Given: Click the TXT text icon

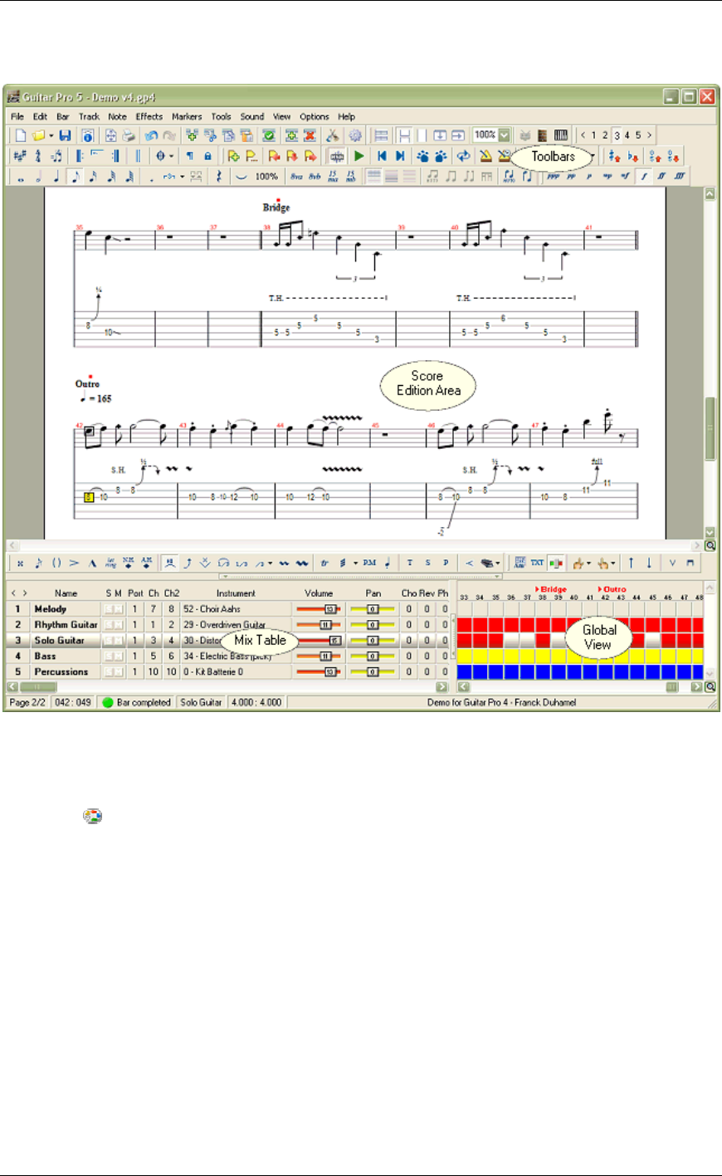Looking at the screenshot, I should pos(537,563).
